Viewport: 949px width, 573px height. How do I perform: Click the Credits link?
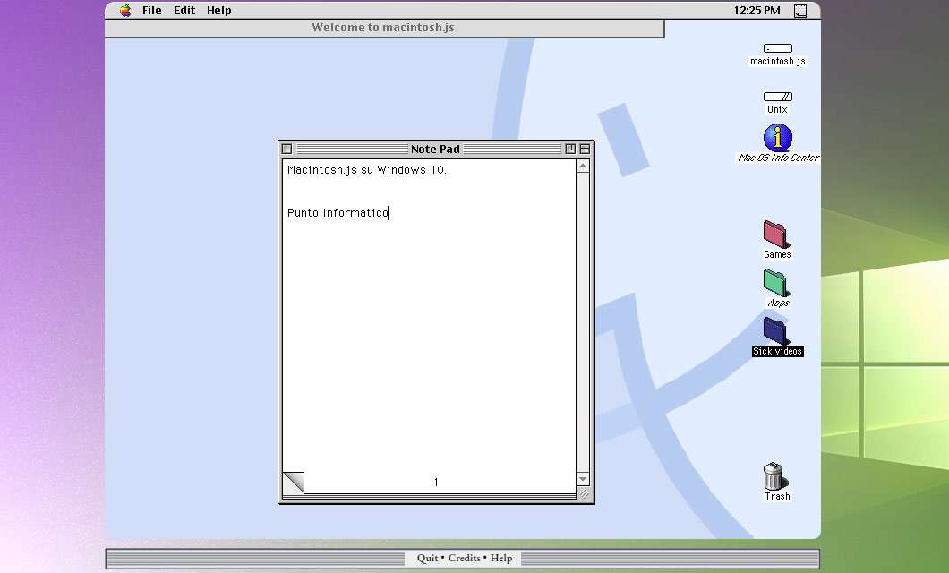[465, 558]
